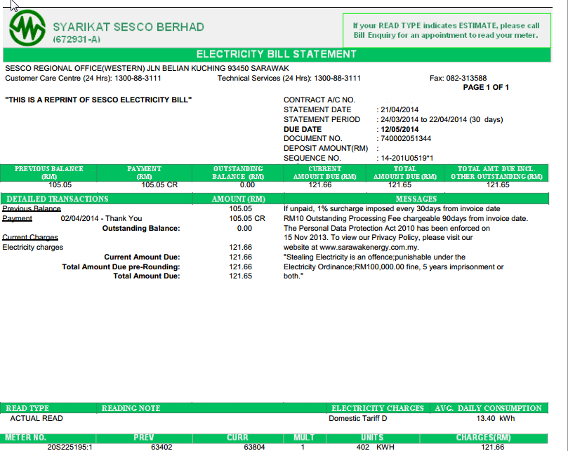
Task: Click the 402 KWH units value
Action: pos(375,447)
